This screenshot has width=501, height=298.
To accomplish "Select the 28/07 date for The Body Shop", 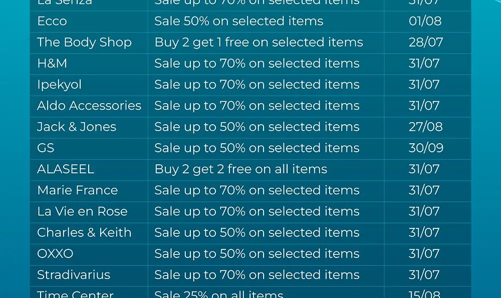I will 425,42.
